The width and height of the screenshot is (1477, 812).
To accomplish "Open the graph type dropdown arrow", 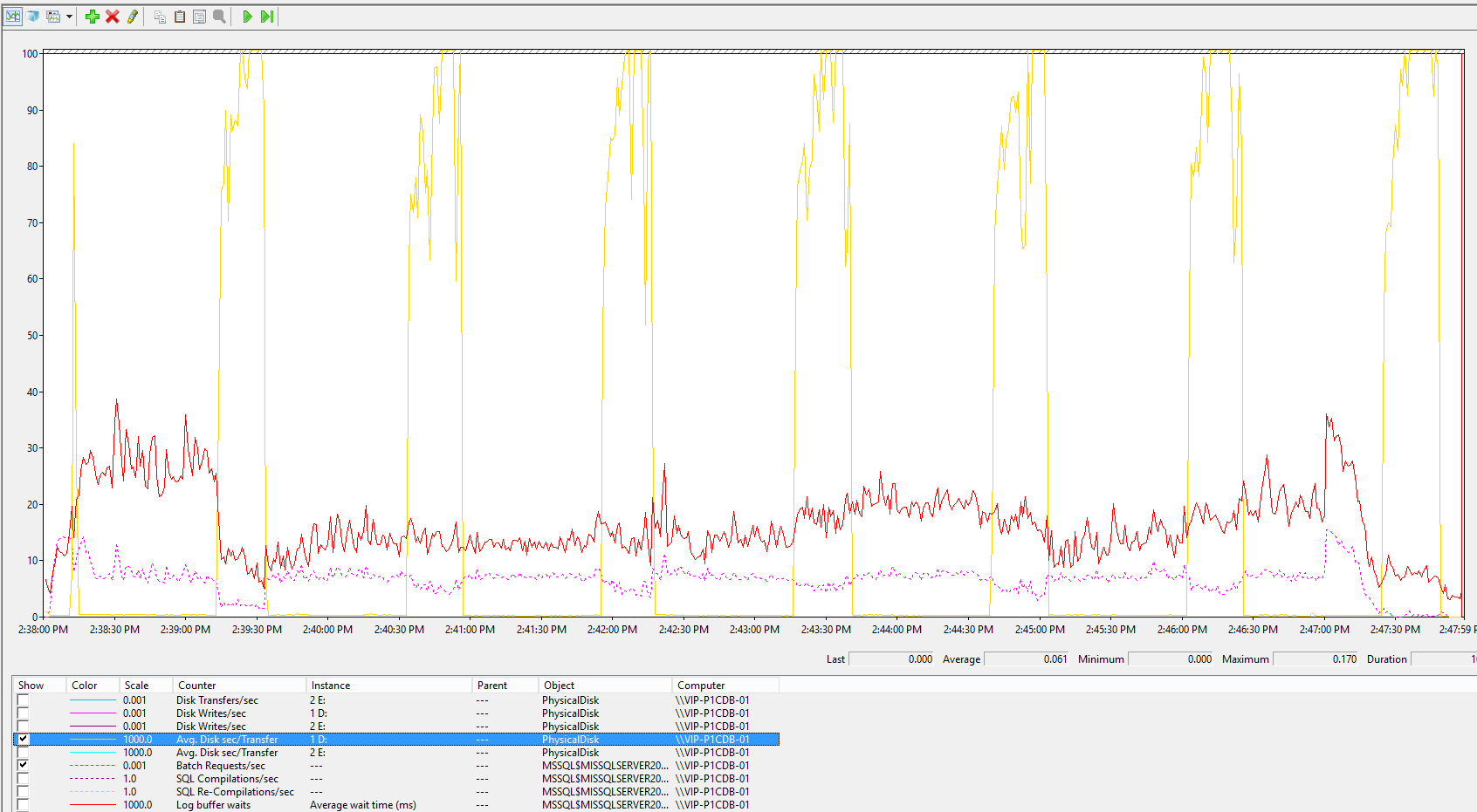I will (69, 17).
